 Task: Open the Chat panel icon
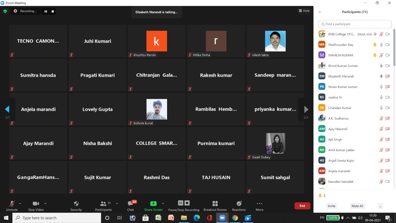pos(131,204)
